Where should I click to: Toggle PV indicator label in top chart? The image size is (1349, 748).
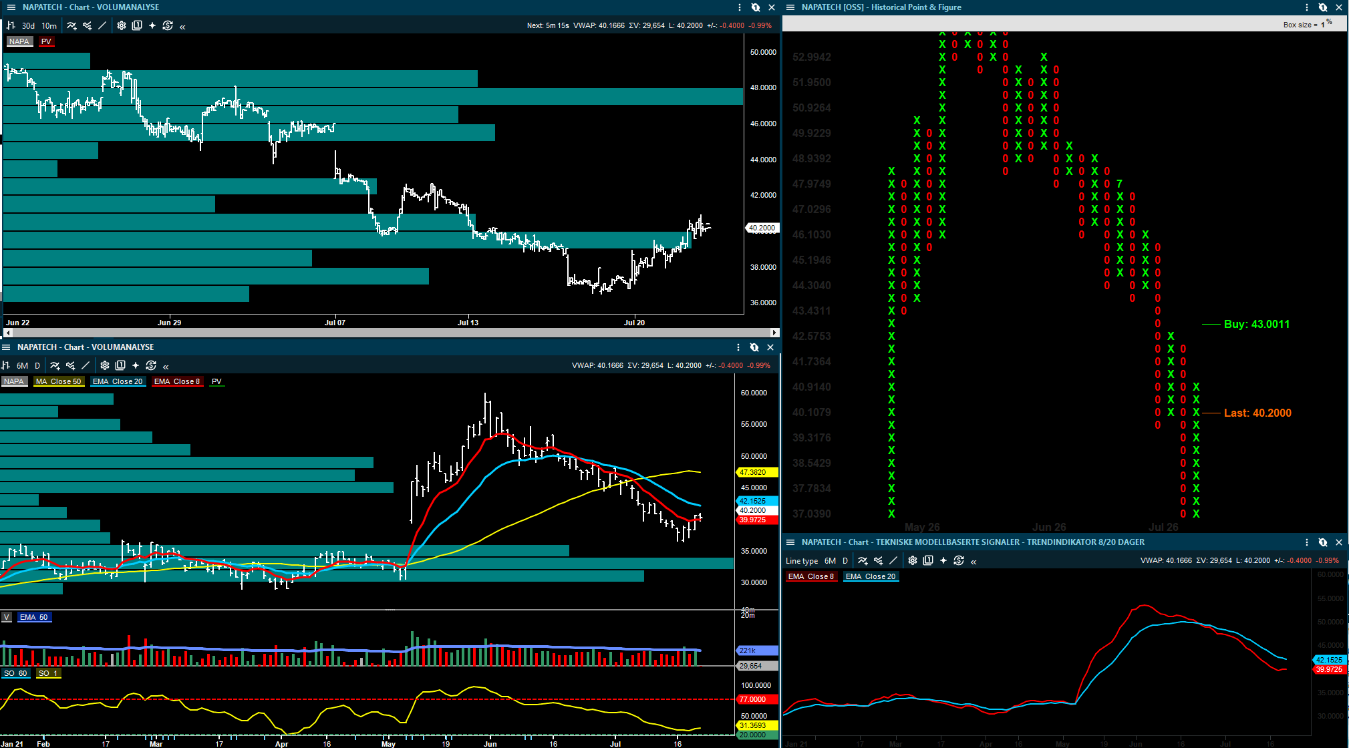click(46, 41)
